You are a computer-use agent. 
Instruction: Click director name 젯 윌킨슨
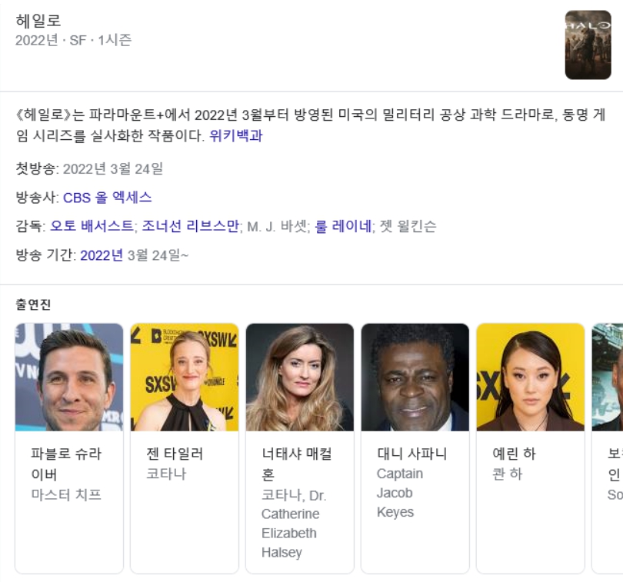pos(408,226)
